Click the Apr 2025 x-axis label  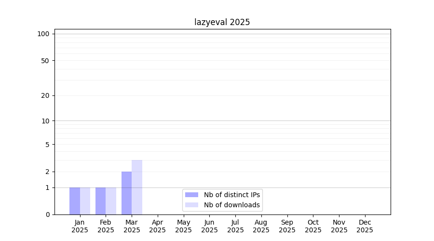point(158,226)
